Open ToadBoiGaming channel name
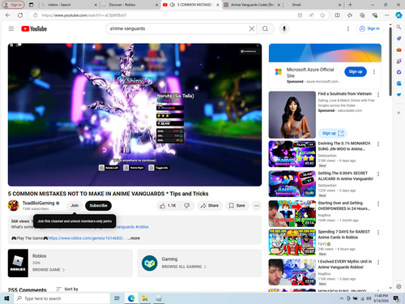Screen dimensions: 405x304 click(x=39, y=203)
